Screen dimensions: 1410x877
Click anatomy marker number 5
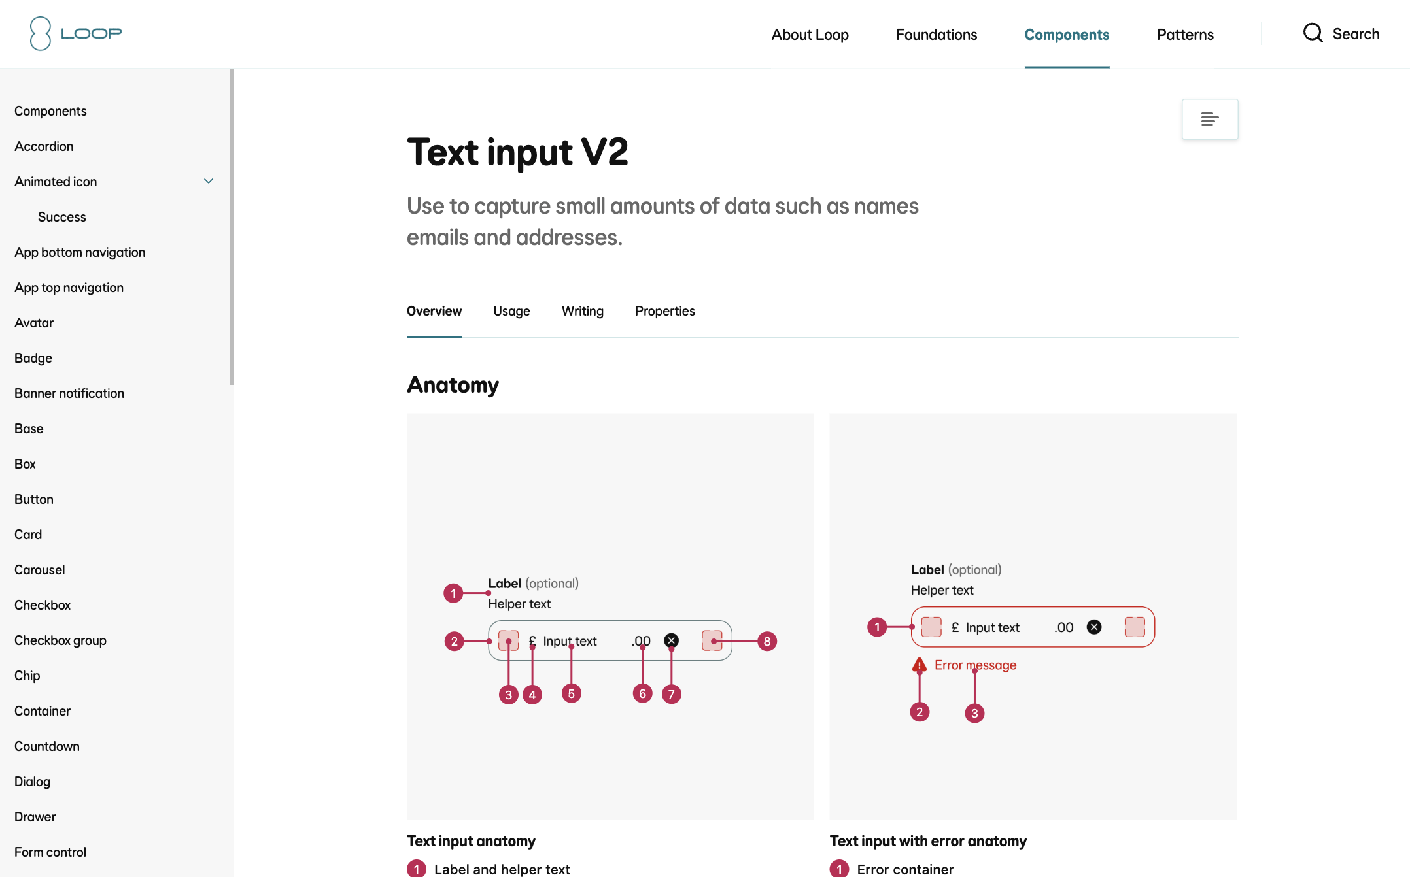pyautogui.click(x=571, y=693)
